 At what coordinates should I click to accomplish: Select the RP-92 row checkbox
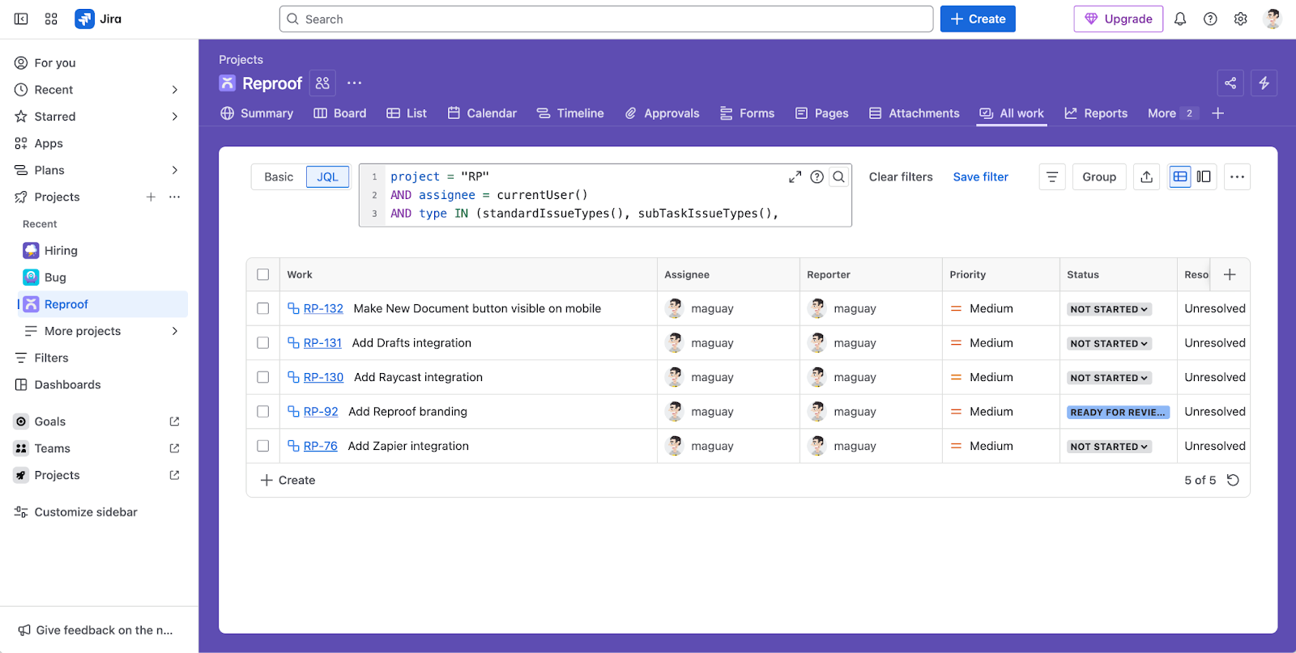pyautogui.click(x=263, y=411)
